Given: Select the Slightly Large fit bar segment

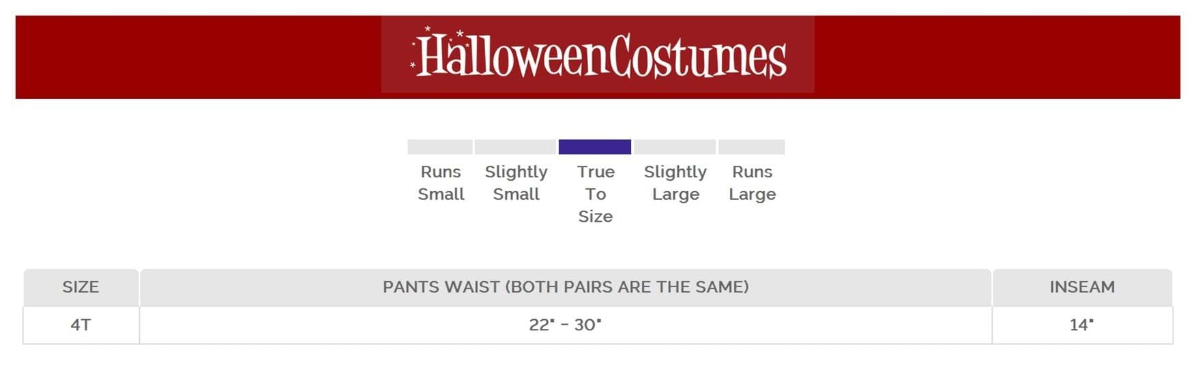Looking at the screenshot, I should point(675,147).
